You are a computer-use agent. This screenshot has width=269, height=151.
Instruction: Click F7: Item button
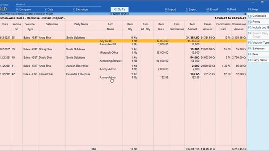tap(258, 54)
